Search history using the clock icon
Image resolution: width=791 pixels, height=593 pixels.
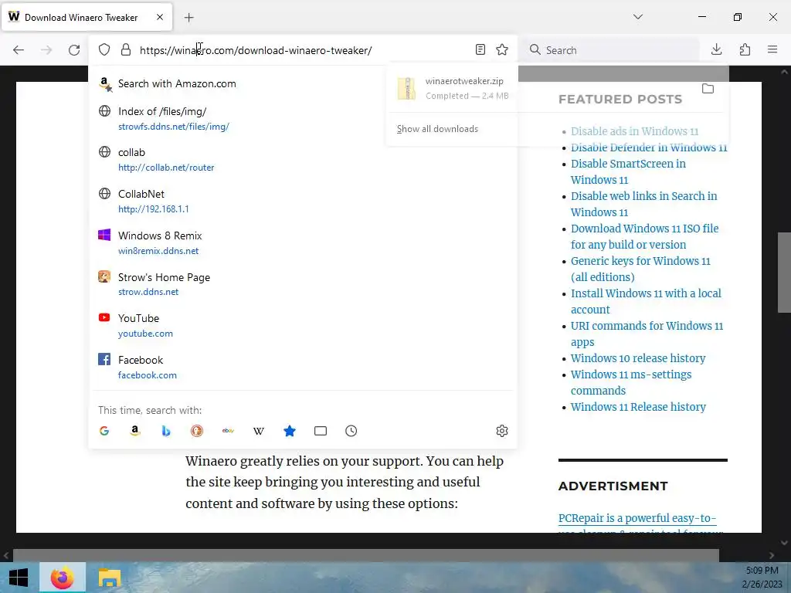(351, 431)
